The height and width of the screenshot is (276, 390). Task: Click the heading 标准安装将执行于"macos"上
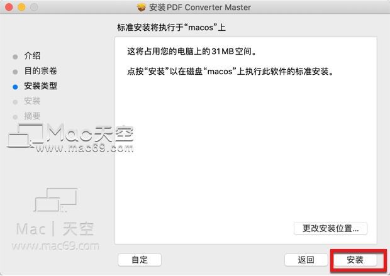(171, 28)
